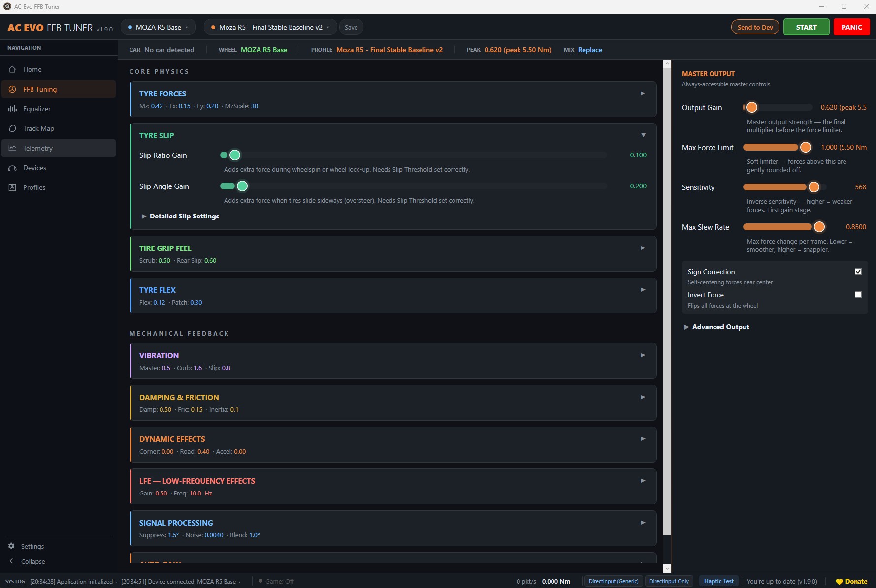Click the DirectInput (Generic) button
The height and width of the screenshot is (588, 876).
614,581
